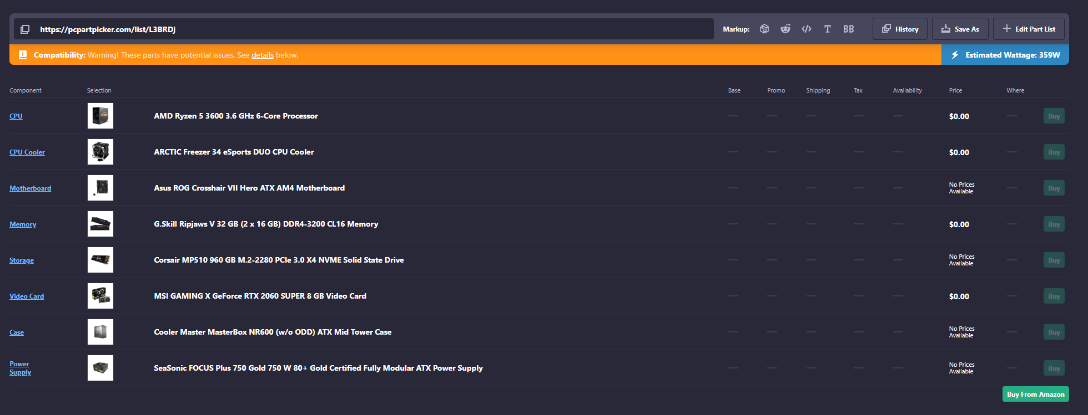Image resolution: width=1088 pixels, height=415 pixels.
Task: Open MSI GAMING X GeForce RTX 2060 SUPER name
Action: [260, 296]
